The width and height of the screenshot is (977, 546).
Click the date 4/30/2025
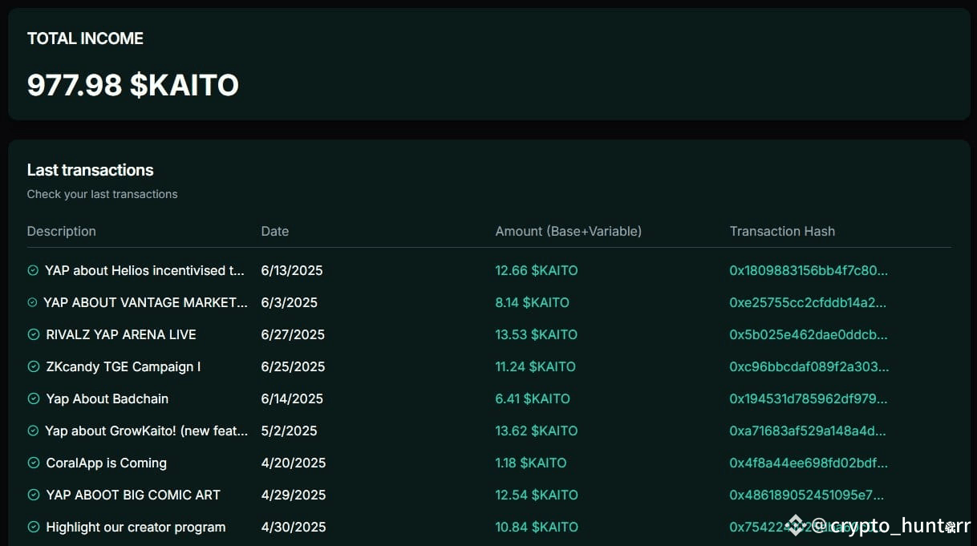coord(294,528)
